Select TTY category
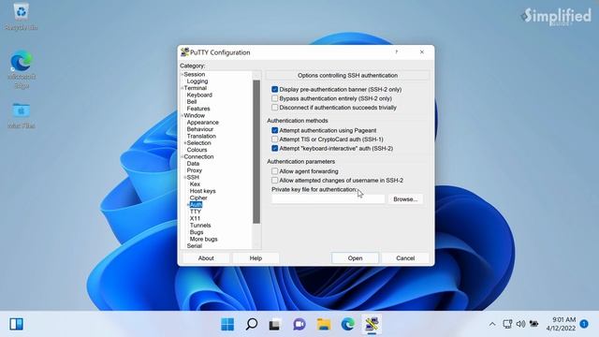 click(x=196, y=212)
